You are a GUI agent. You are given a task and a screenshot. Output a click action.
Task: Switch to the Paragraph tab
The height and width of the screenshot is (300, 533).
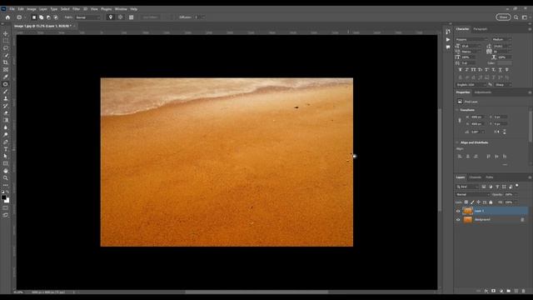481,29
